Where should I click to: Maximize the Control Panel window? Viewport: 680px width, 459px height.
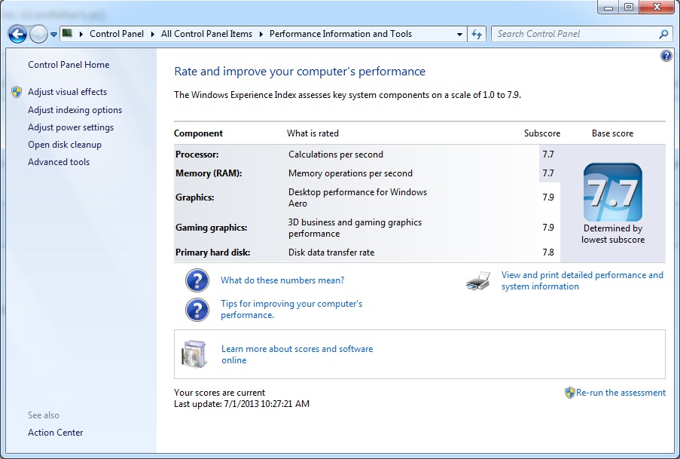[628, 7]
